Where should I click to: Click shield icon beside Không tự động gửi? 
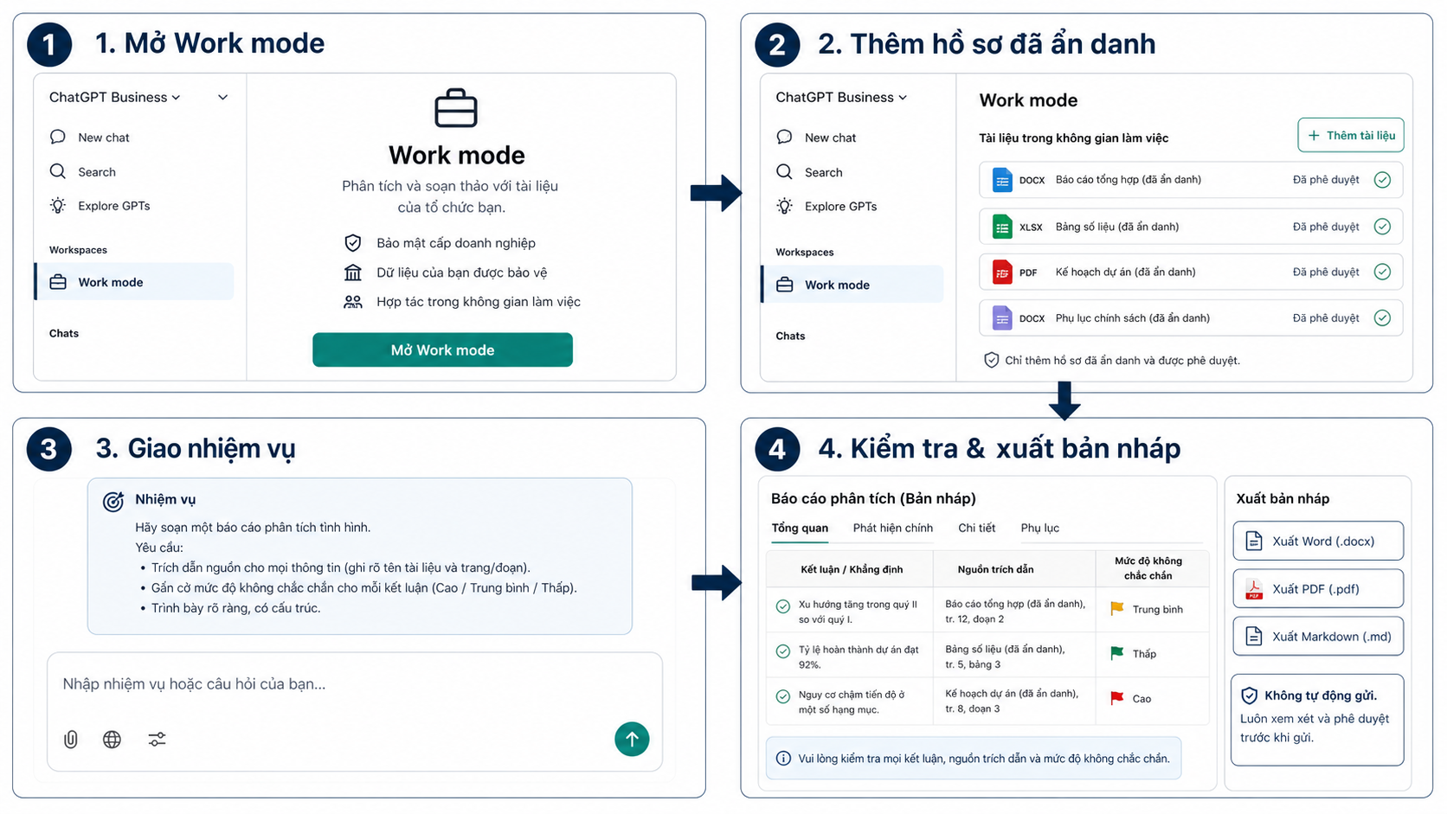(x=1249, y=695)
